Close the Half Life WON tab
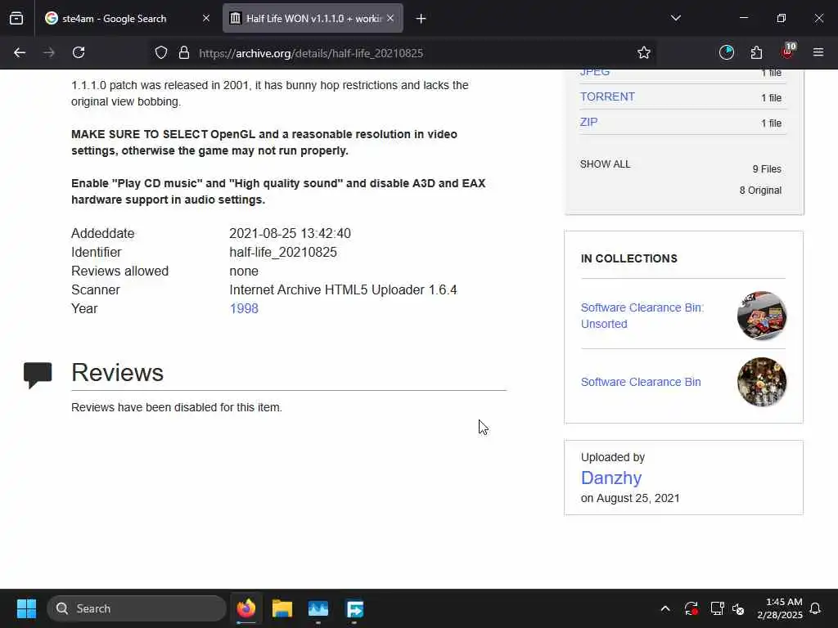 tap(390, 19)
